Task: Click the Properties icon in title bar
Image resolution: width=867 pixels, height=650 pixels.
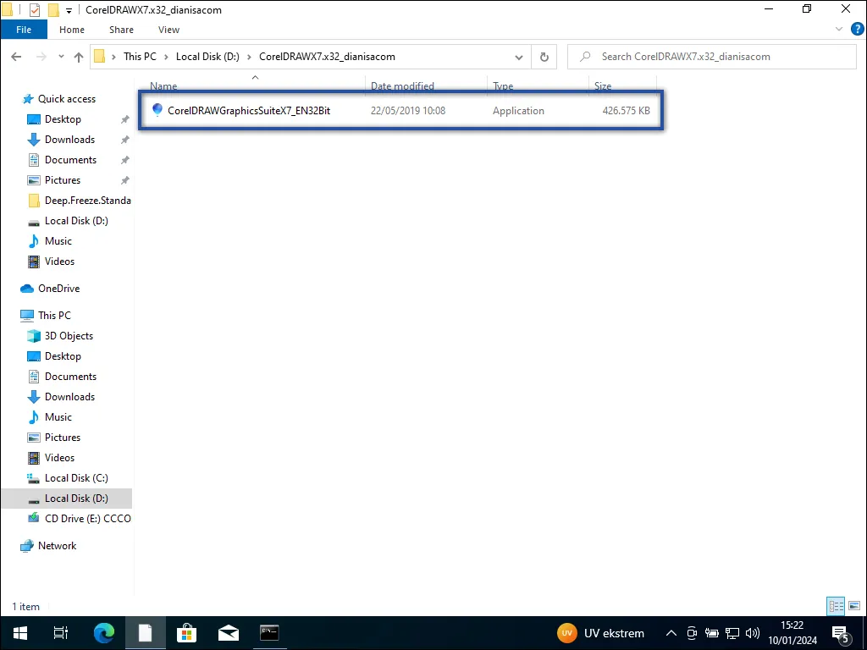Action: [35, 10]
